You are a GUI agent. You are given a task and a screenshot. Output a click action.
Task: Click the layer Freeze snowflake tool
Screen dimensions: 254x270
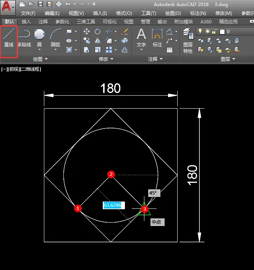tap(218, 41)
